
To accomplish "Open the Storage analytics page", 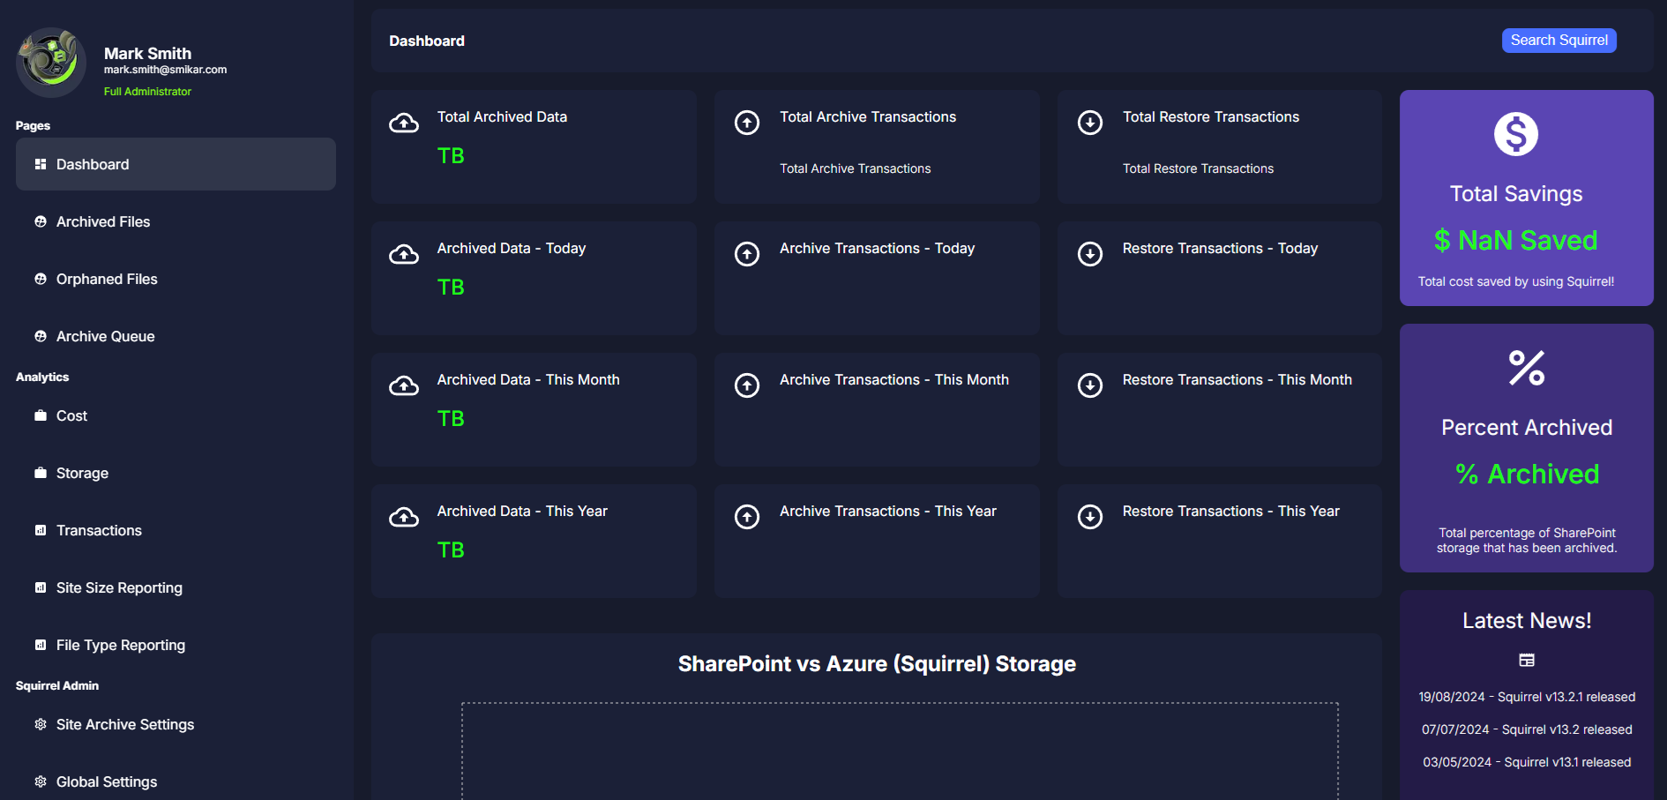I will [x=82, y=473].
